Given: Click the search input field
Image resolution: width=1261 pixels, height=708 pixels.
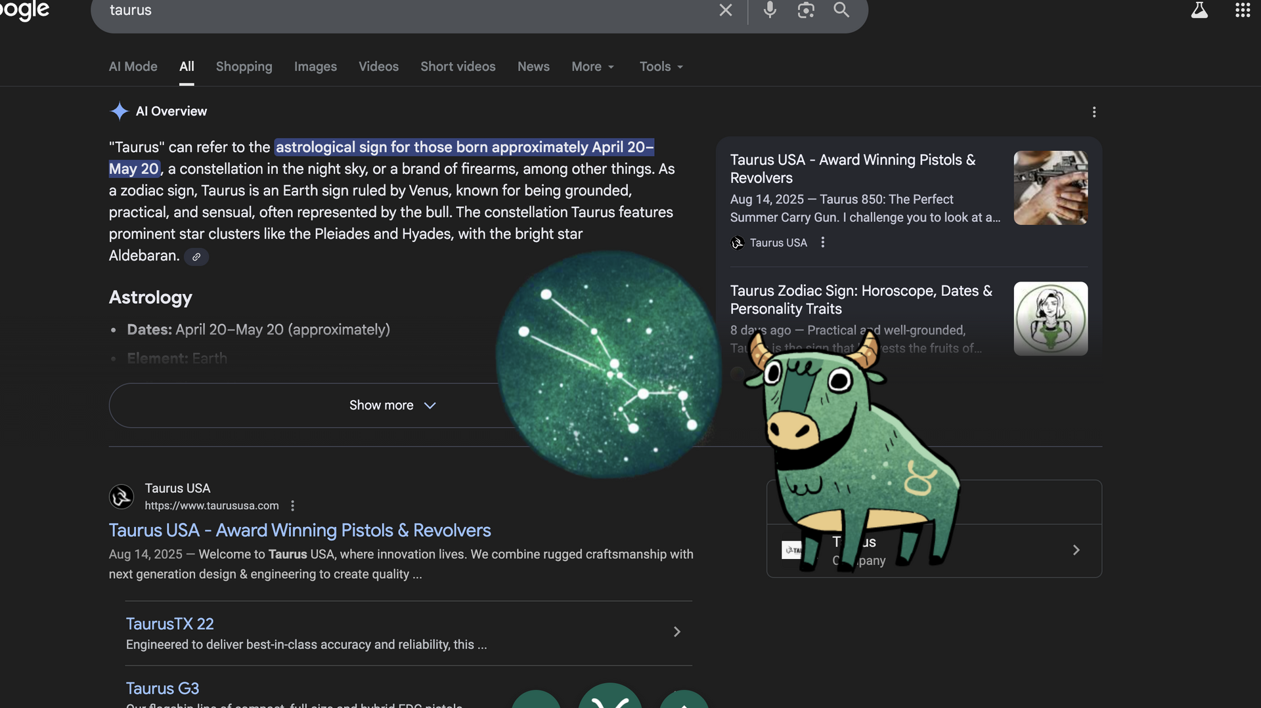Looking at the screenshot, I should click(407, 10).
